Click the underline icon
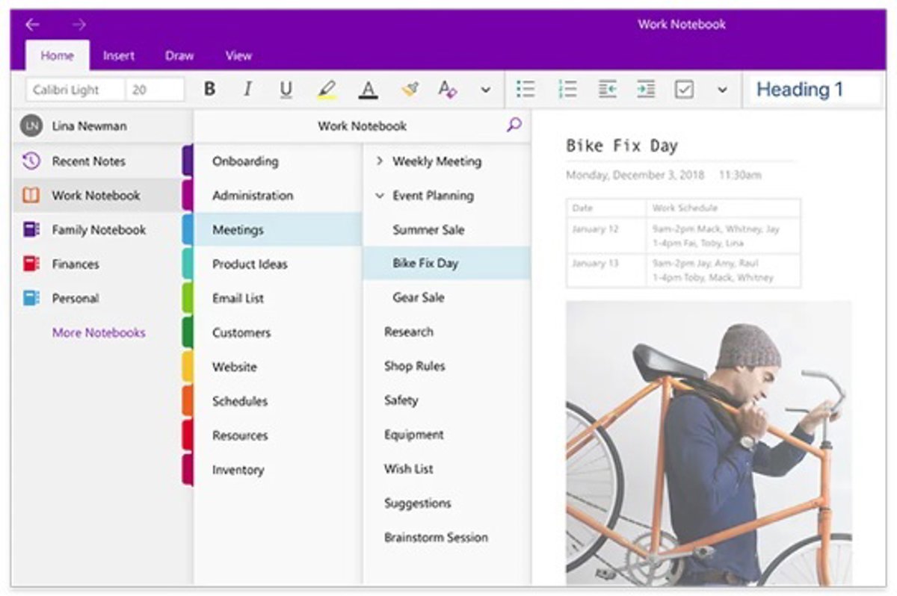 tap(286, 90)
